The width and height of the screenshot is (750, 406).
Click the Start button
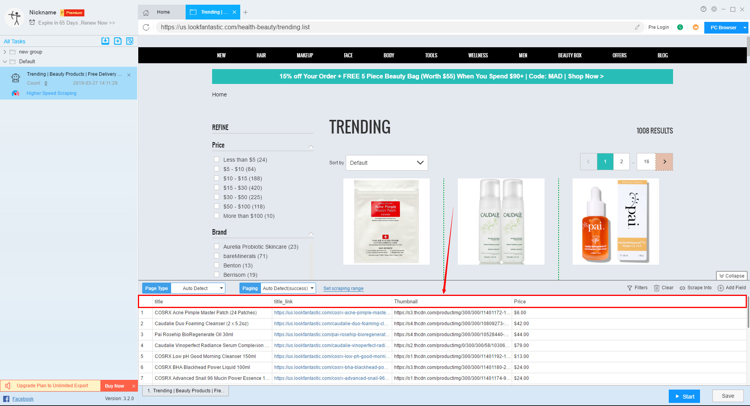(684, 396)
